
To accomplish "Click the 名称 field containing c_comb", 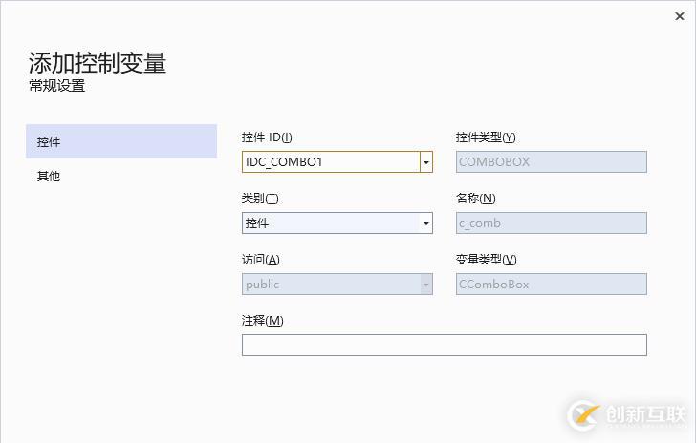I will click(x=551, y=223).
